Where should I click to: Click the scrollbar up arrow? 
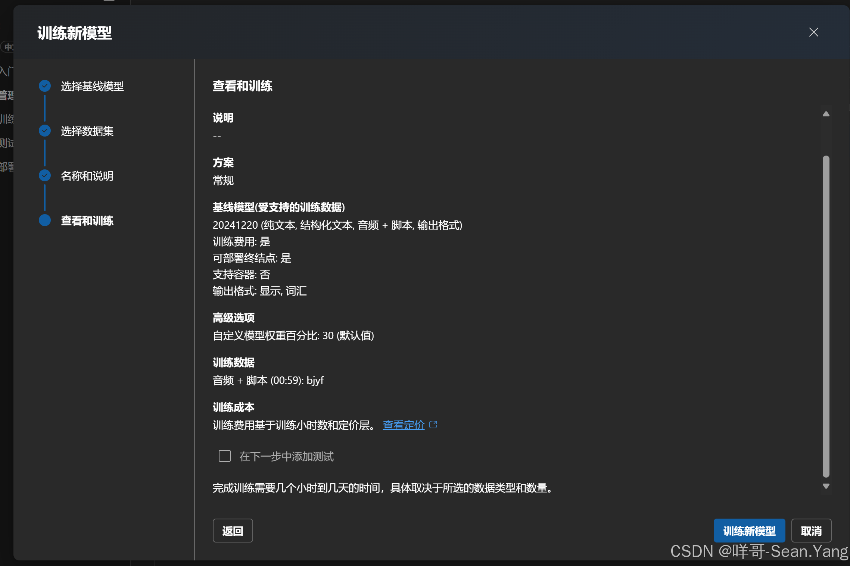pyautogui.click(x=826, y=114)
